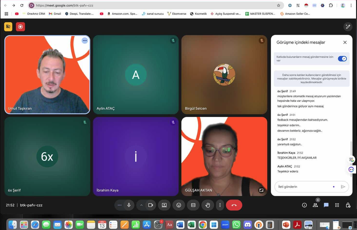Leave the call with hang-up button

(x=234, y=205)
